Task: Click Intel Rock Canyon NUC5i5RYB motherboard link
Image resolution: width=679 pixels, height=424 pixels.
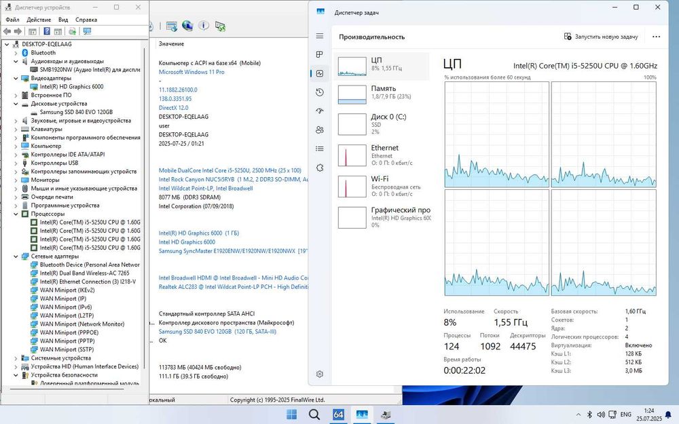Action: (233, 179)
